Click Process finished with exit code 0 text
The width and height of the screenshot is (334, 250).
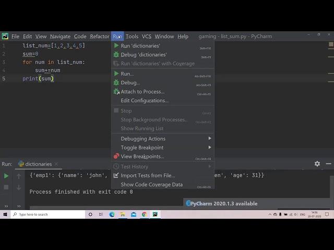pos(81,192)
